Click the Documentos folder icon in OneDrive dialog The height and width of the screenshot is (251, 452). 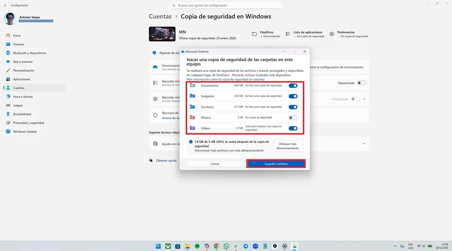[x=192, y=85]
